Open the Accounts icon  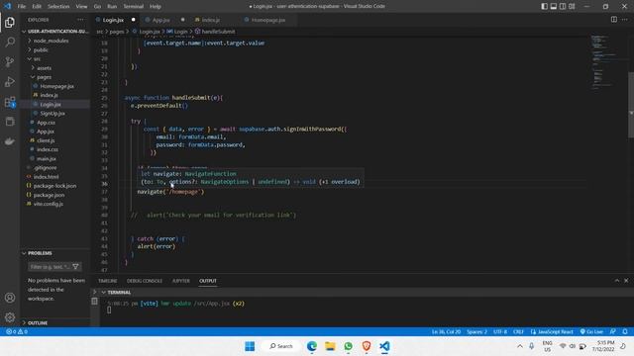pyautogui.click(x=10, y=298)
